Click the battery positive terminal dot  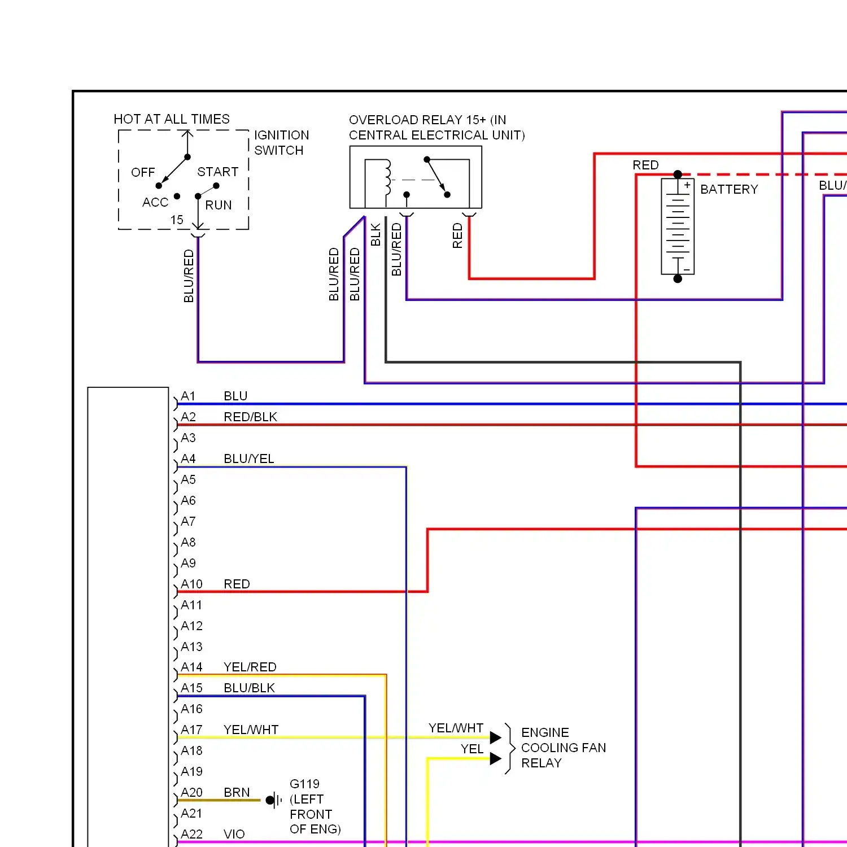(678, 174)
